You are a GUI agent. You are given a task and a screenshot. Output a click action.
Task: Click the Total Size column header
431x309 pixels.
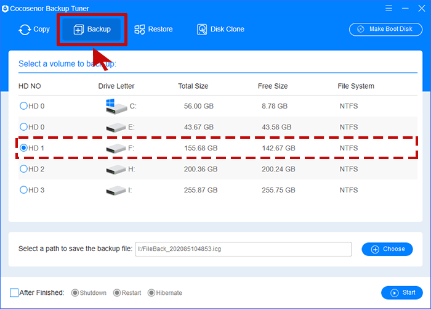193,86
